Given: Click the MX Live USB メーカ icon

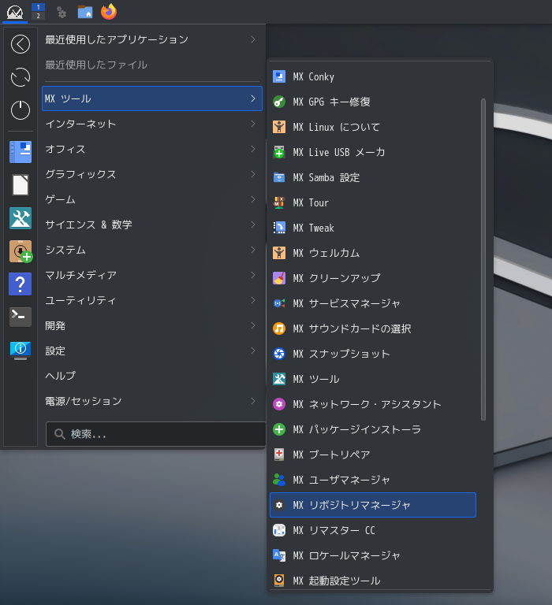Looking at the screenshot, I should tap(279, 152).
